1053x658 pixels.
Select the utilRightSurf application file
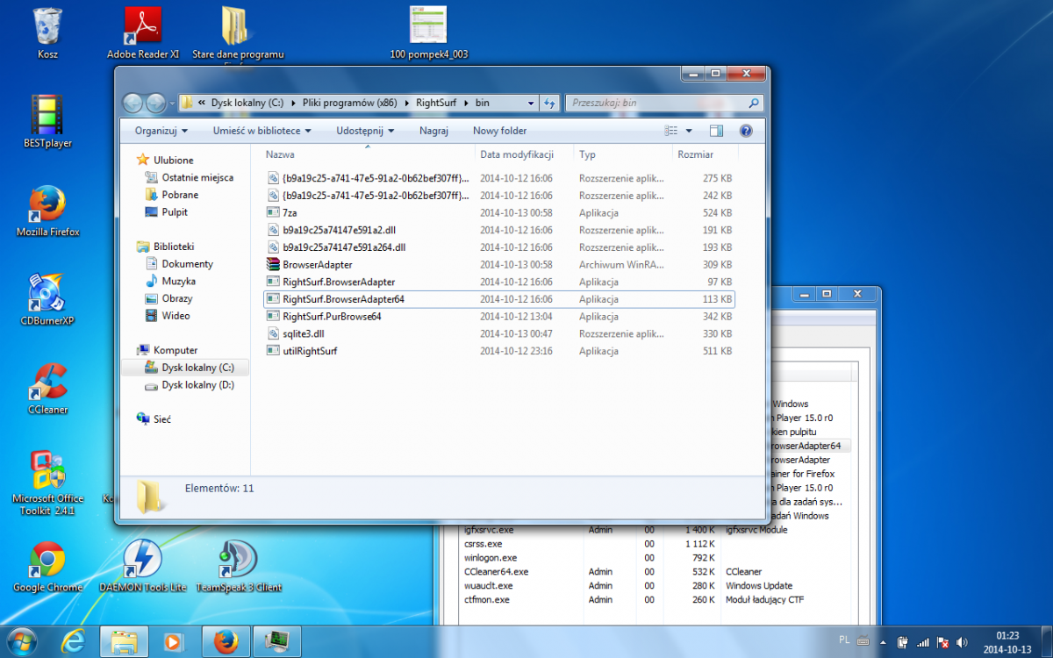coord(499,351)
